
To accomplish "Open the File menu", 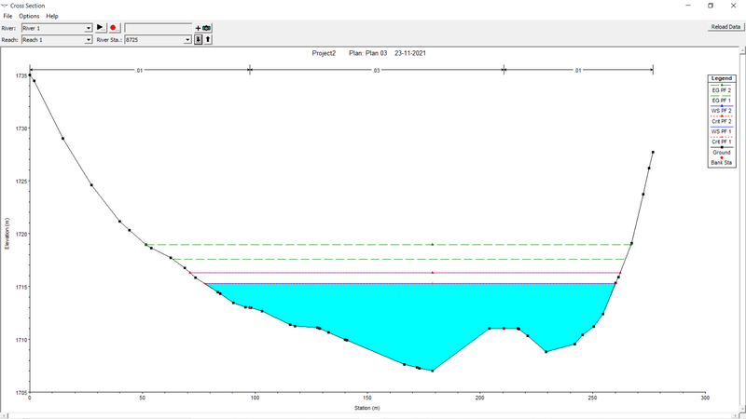I will pos(7,16).
